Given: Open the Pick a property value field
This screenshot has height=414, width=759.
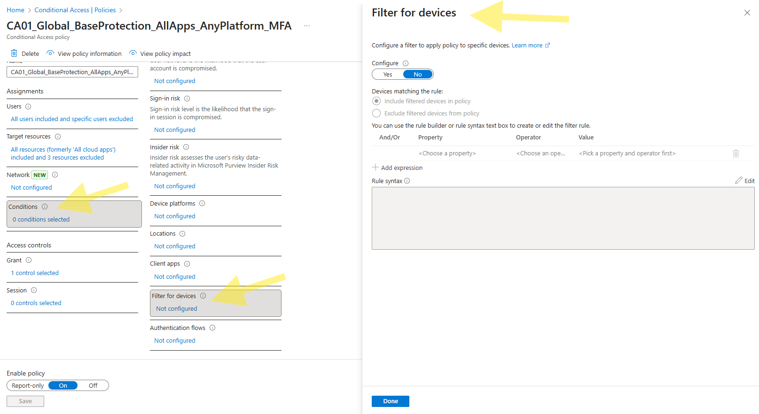Looking at the screenshot, I should coord(627,153).
